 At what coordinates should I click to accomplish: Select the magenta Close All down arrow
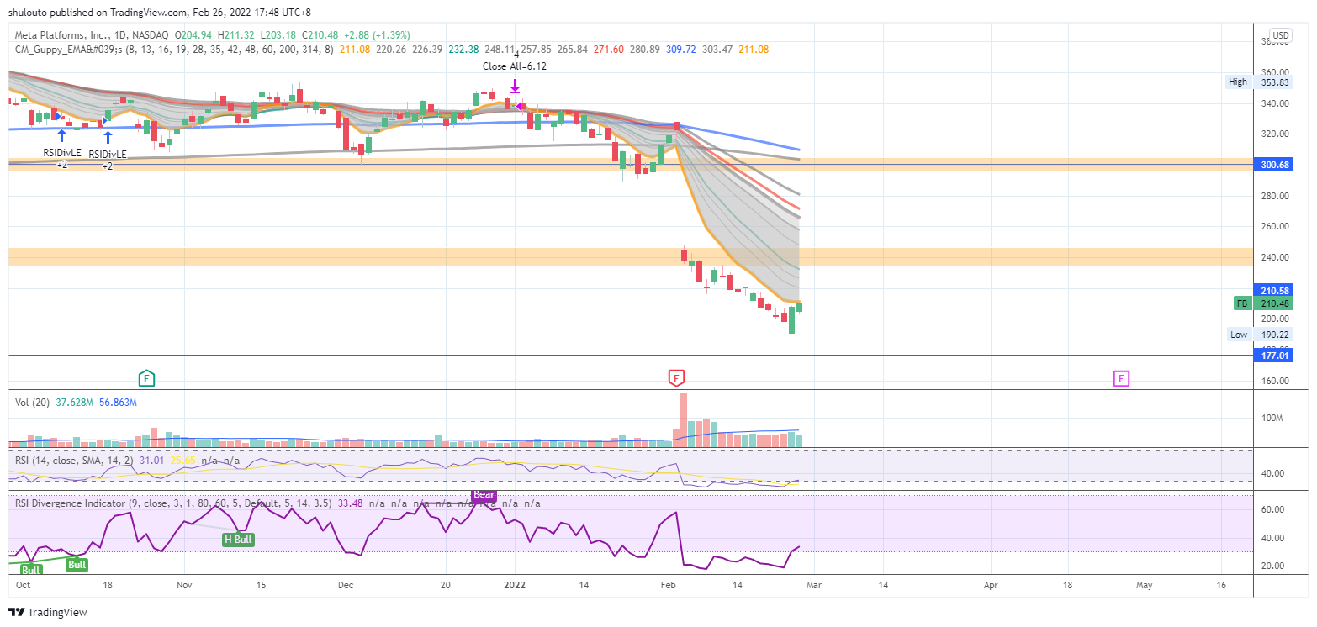[x=515, y=86]
